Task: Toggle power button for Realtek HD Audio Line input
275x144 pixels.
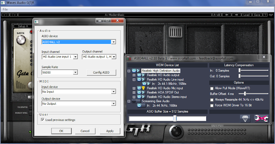Action: point(139,79)
